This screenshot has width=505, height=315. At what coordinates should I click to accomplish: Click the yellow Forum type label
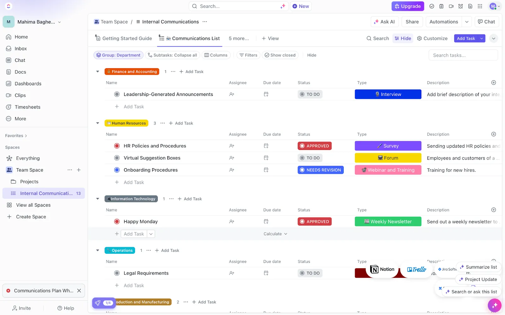[x=388, y=158]
